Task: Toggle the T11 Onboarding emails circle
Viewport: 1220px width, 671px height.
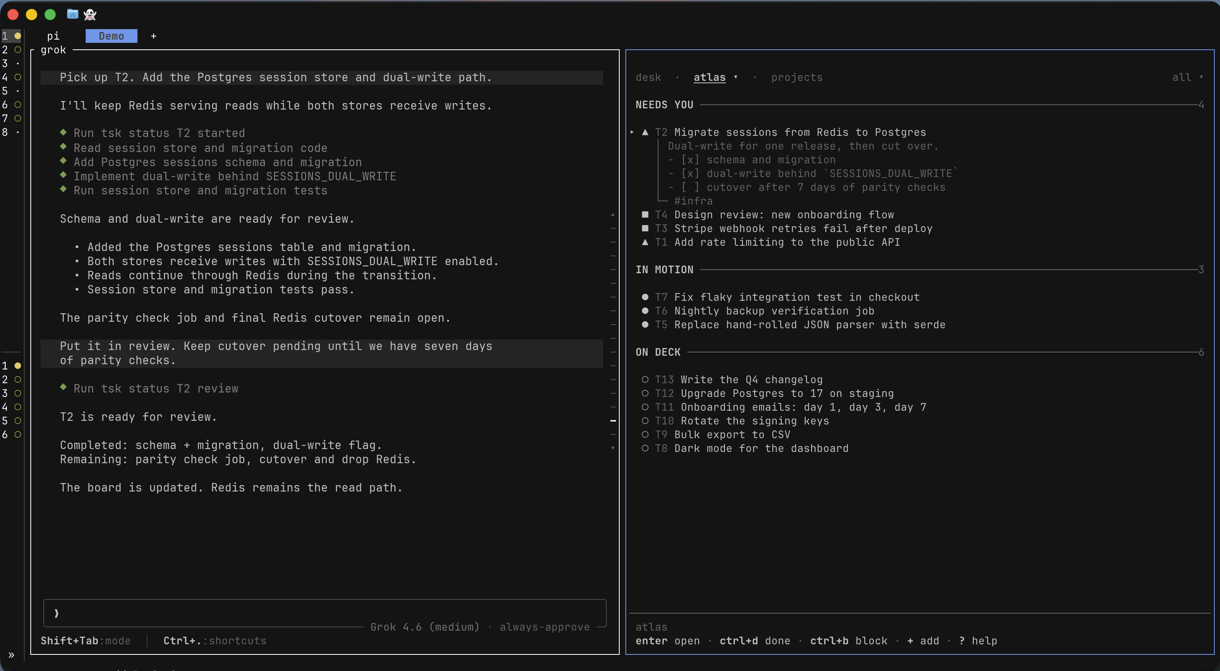Action: [645, 407]
